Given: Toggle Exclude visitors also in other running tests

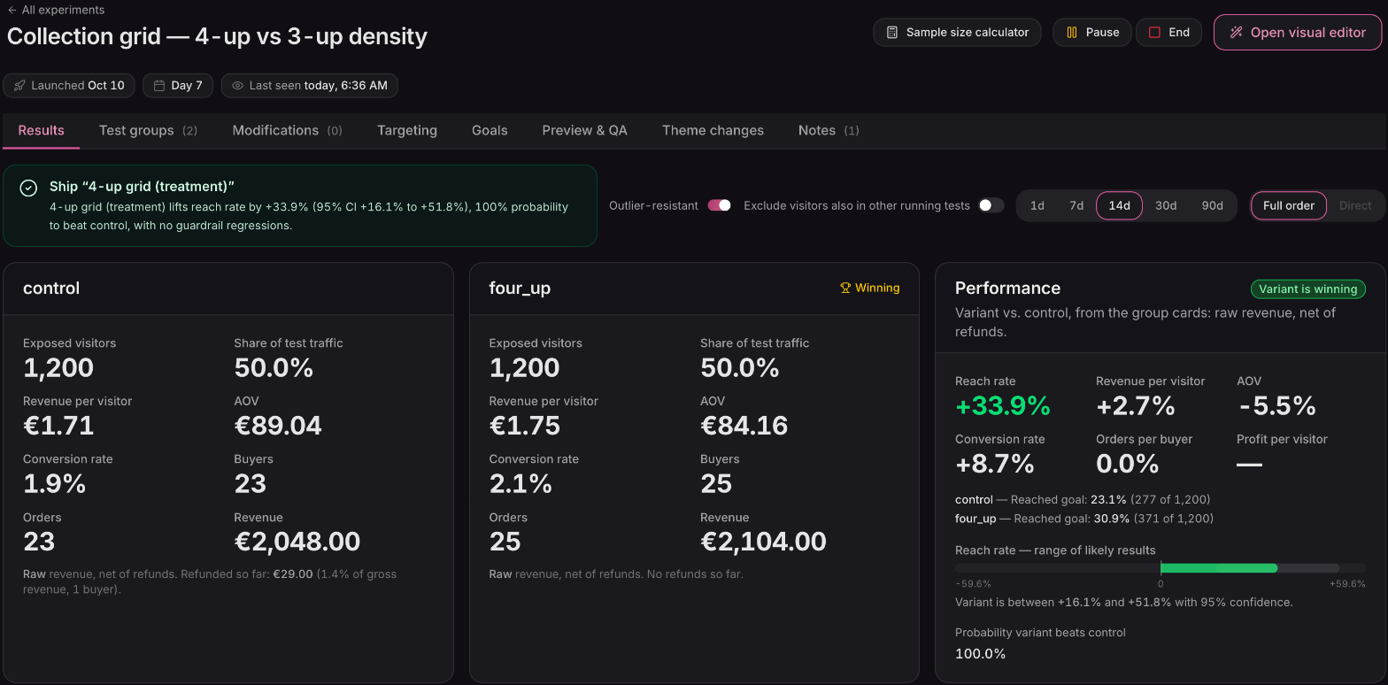Looking at the screenshot, I should (x=991, y=205).
